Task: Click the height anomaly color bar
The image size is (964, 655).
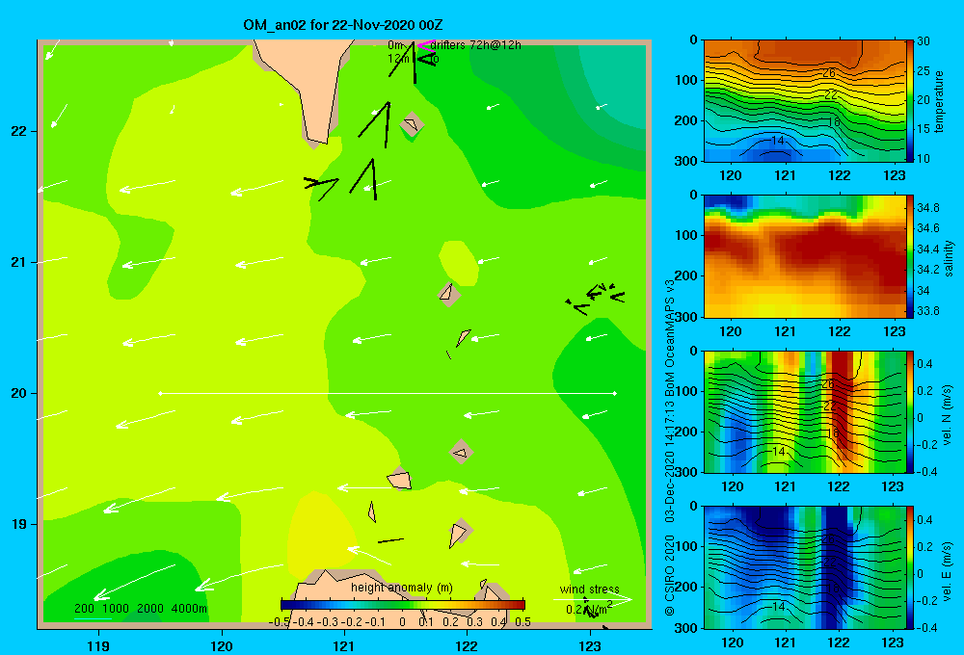Action: tap(403, 605)
